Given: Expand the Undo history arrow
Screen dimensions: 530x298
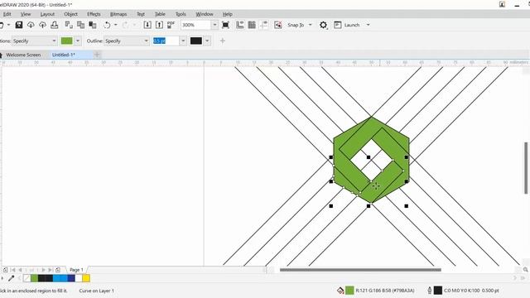Looking at the screenshot, I should pos(116,25).
